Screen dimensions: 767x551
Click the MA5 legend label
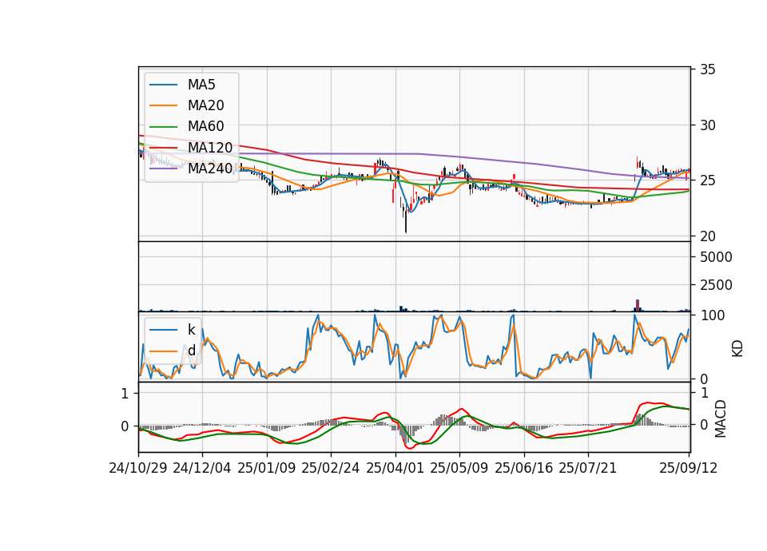pos(201,85)
